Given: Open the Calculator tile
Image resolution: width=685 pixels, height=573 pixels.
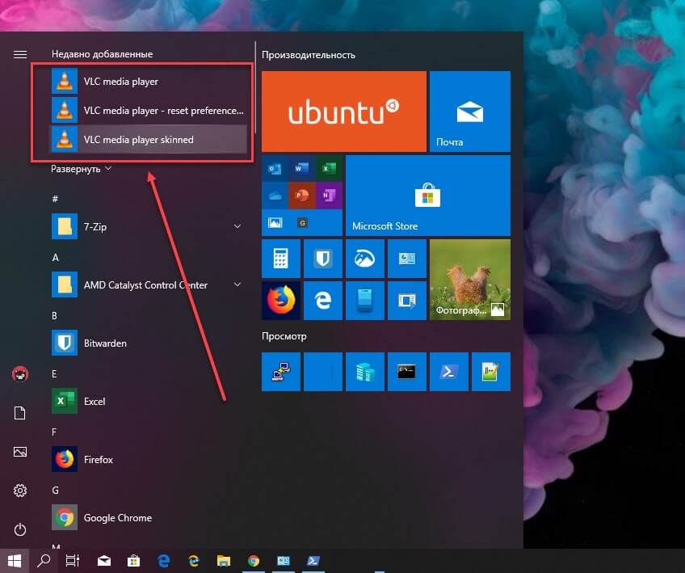Looking at the screenshot, I should click(281, 259).
